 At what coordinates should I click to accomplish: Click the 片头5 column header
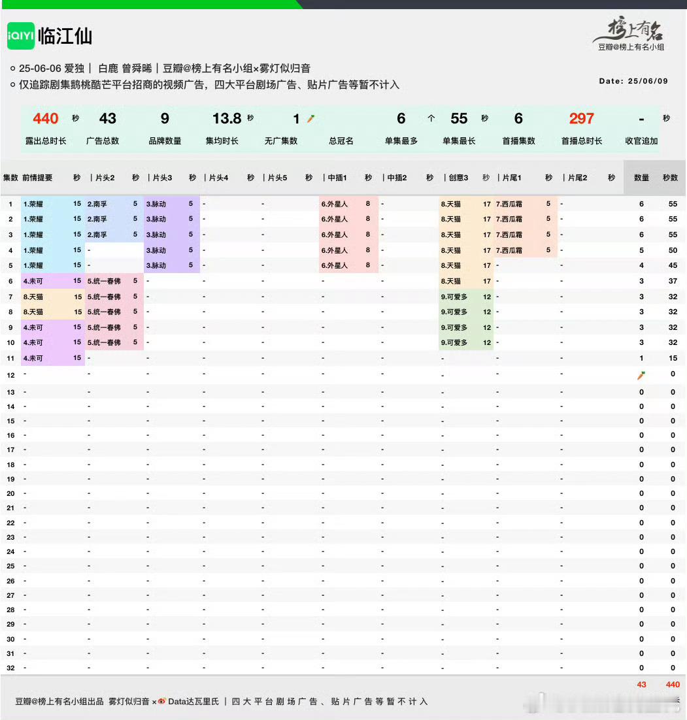[x=278, y=178]
